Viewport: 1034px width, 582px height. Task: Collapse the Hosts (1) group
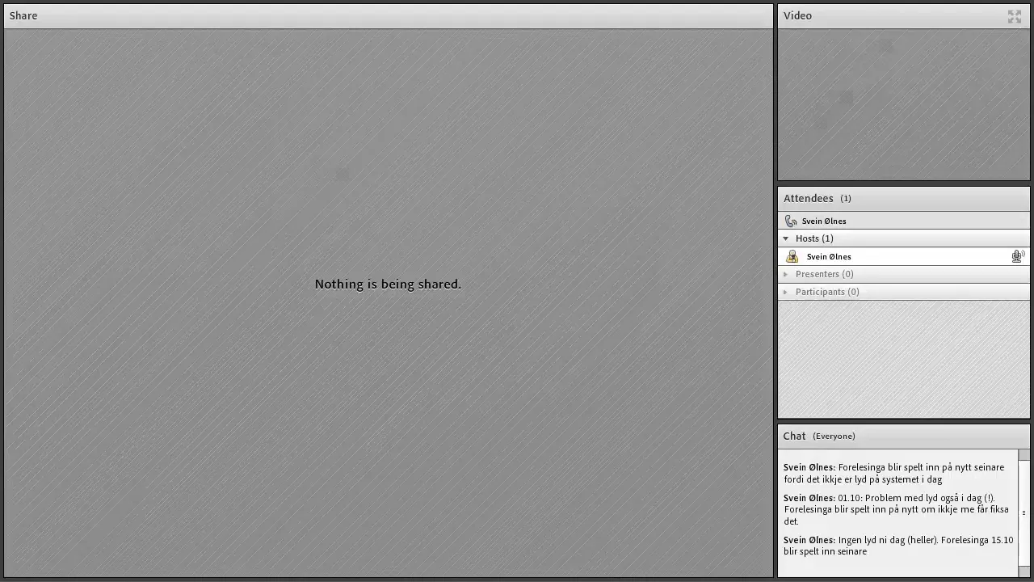(786, 238)
